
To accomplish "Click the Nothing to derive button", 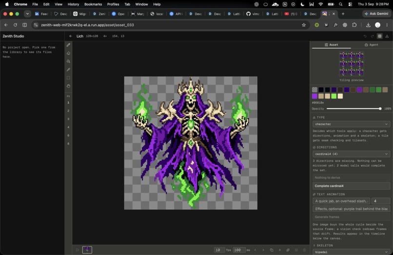I will (x=352, y=177).
